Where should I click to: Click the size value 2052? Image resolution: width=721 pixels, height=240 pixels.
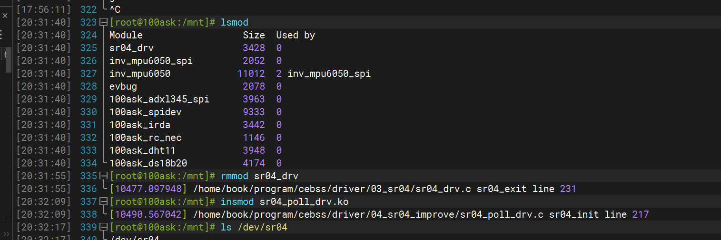(x=254, y=61)
